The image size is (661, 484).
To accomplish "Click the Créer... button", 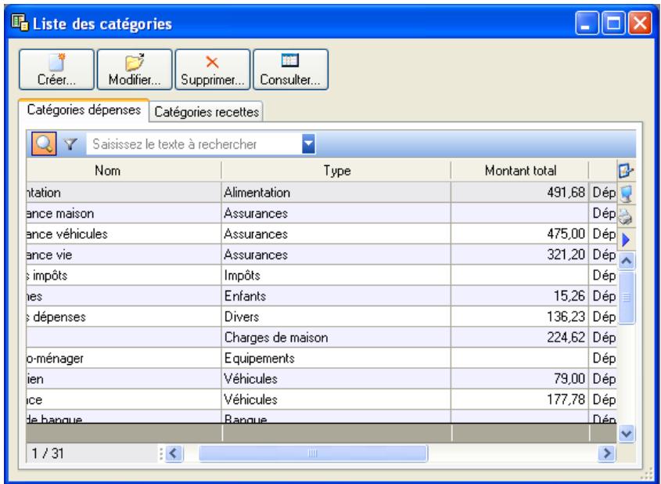I will click(56, 70).
